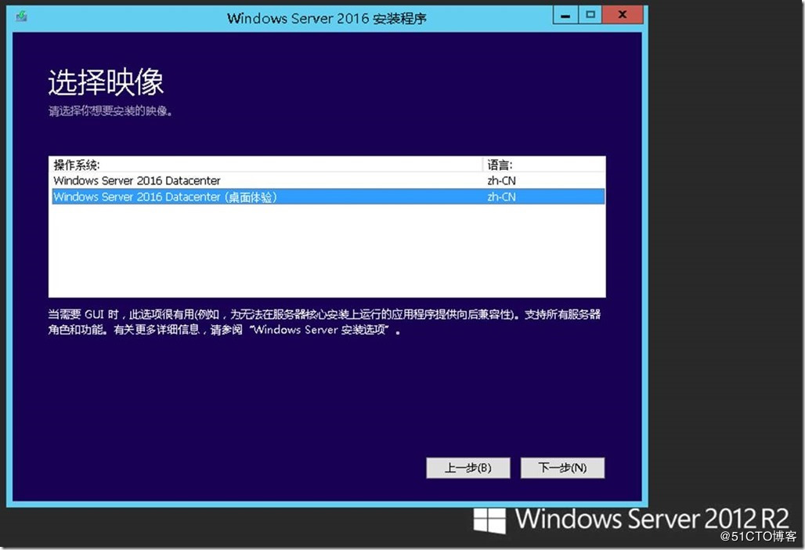Viewport: 805px width, 550px height.
Task: Click the red close icon of the installer
Action: [x=623, y=14]
